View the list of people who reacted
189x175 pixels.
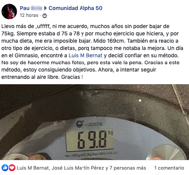click(82, 168)
